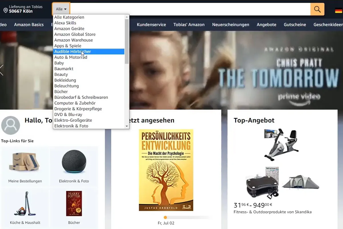Viewport: 343px width, 229px height.
Task: Open the Persönlichkeitsentwicklung book cover
Action: coord(166,170)
